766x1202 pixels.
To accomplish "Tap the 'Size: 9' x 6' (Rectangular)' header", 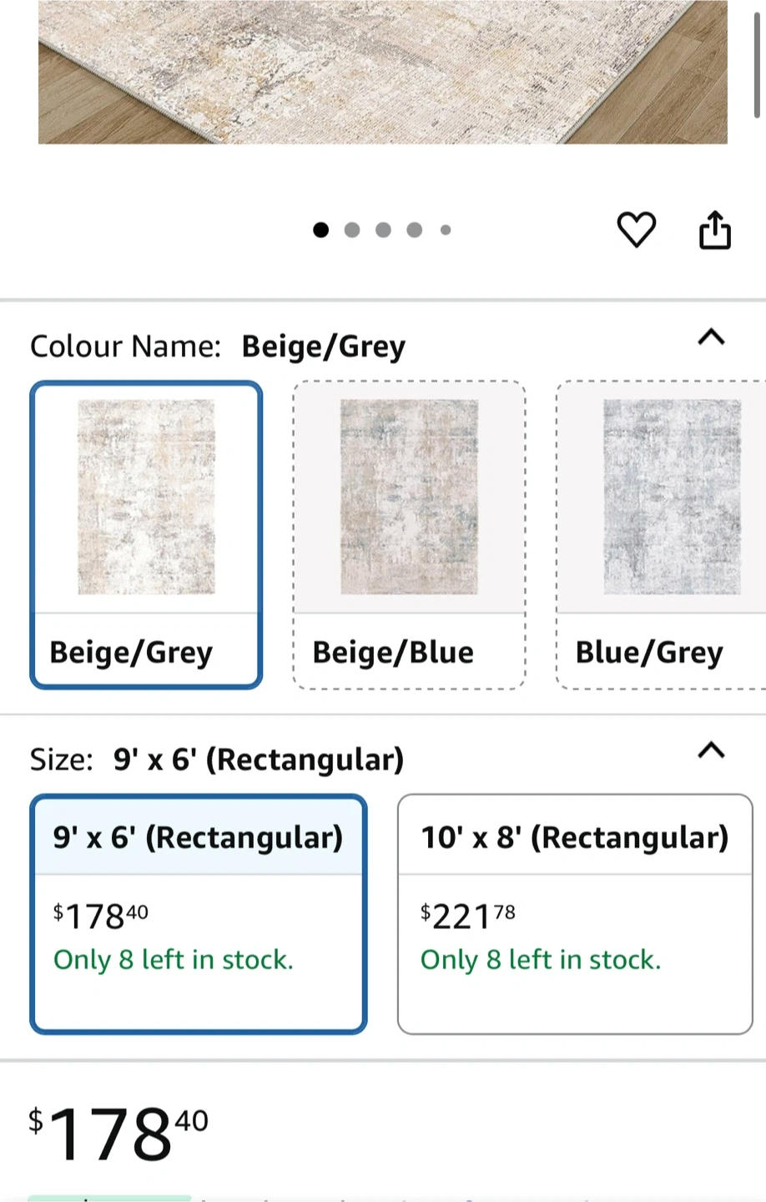I will pyautogui.click(x=217, y=759).
